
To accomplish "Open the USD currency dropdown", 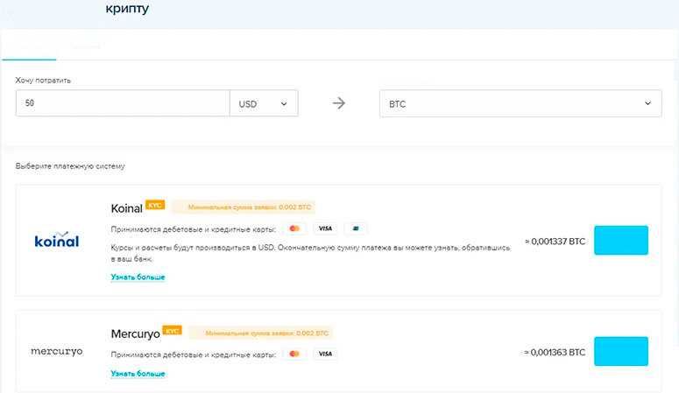I will coord(263,103).
